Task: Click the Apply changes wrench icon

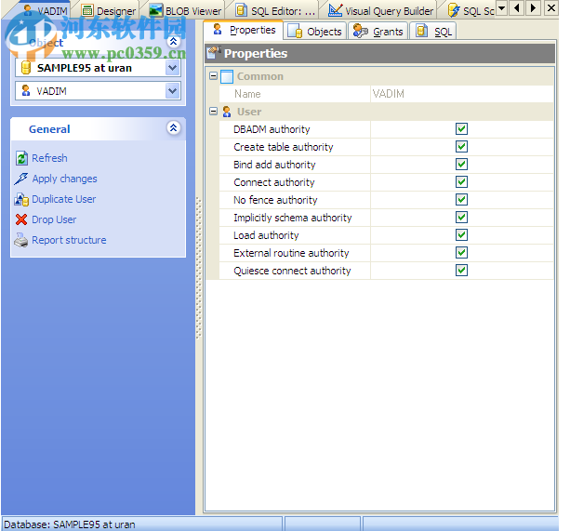Action: [22, 179]
